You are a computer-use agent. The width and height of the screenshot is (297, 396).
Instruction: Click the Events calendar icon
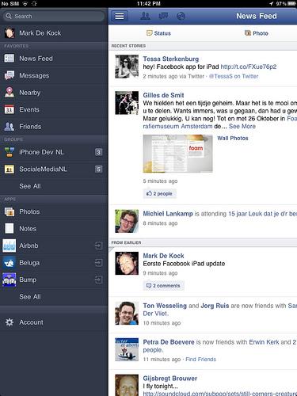(x=10, y=109)
